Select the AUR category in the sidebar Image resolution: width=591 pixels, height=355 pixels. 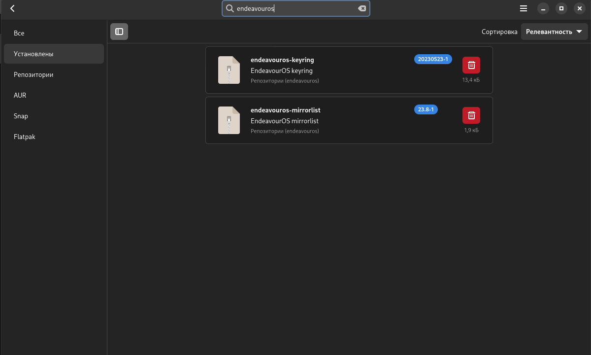coord(54,95)
